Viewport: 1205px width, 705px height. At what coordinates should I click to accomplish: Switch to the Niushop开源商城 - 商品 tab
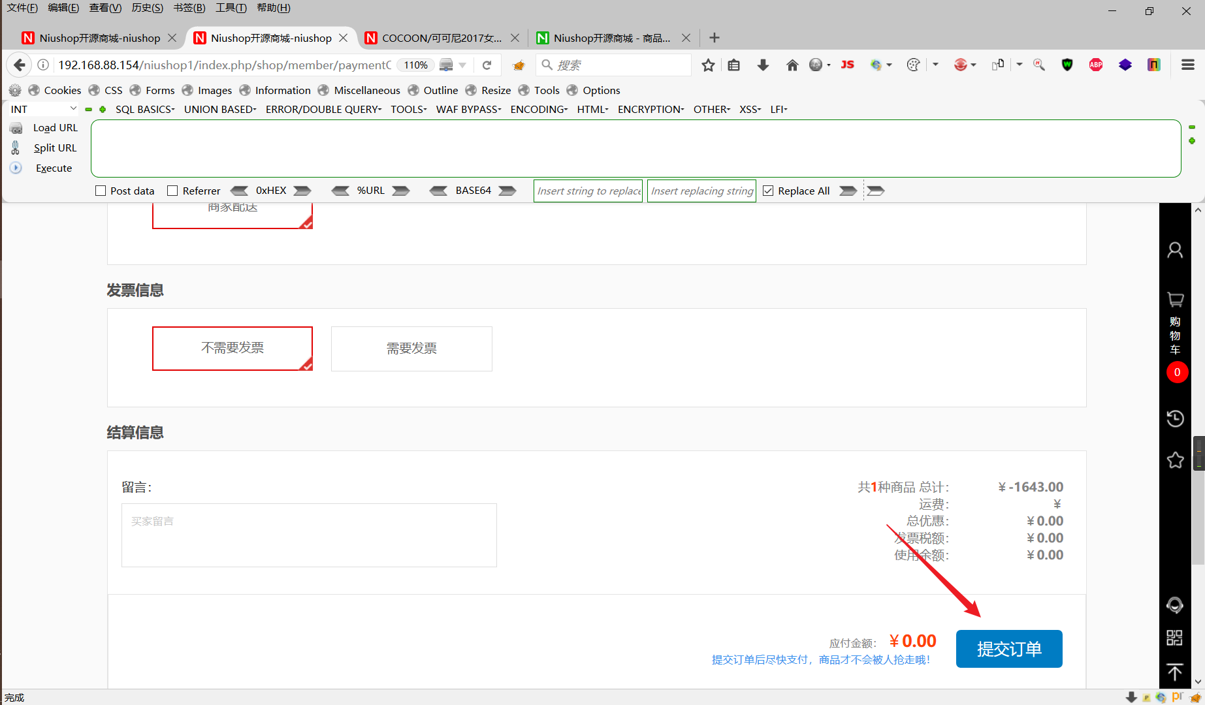click(x=612, y=38)
